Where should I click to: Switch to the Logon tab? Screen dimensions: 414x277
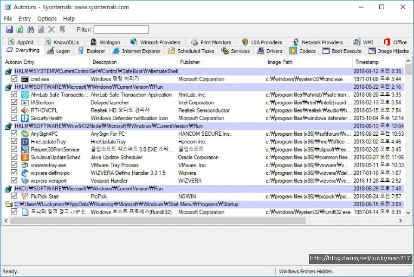click(x=59, y=51)
